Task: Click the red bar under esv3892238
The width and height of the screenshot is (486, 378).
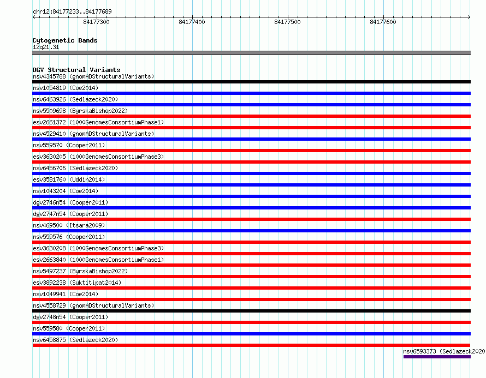Action: tap(251, 288)
